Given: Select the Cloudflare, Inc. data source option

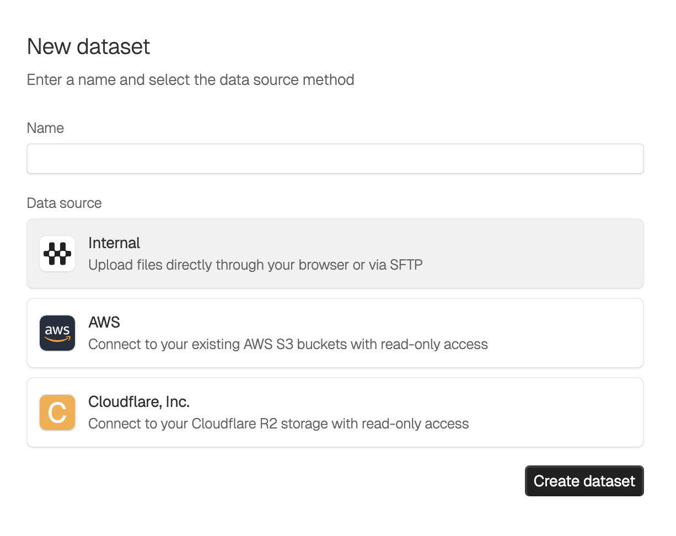Looking at the screenshot, I should 335,412.
